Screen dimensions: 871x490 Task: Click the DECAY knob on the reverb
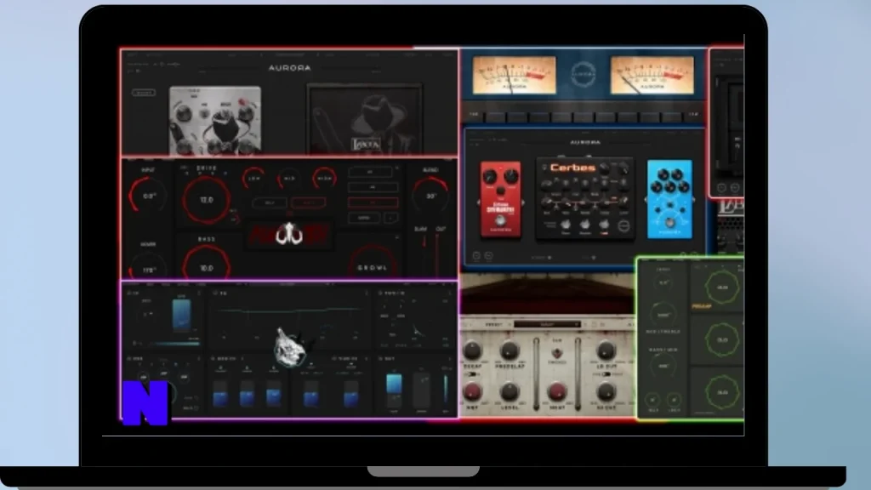472,351
